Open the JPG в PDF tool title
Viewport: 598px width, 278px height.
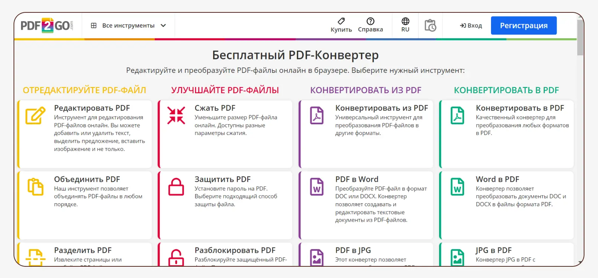[494, 251]
